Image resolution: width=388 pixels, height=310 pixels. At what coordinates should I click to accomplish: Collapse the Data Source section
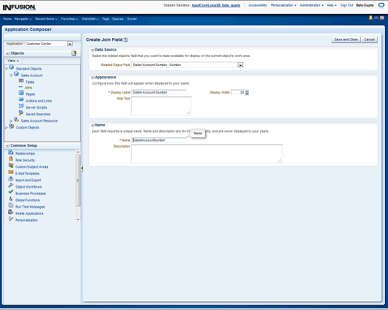pos(92,50)
